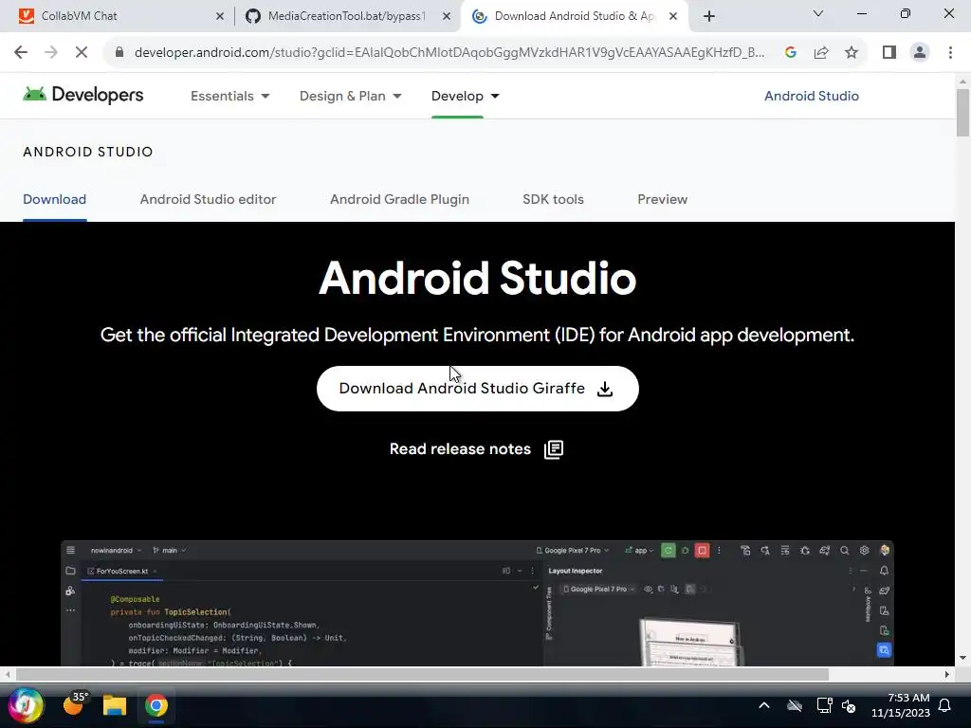971x728 pixels.
Task: Open the tab search chevron
Action: tap(818, 13)
